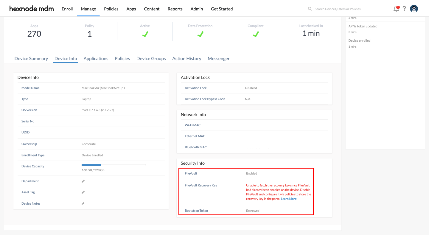
Task: Select the Device Info tab
Action: (66, 59)
